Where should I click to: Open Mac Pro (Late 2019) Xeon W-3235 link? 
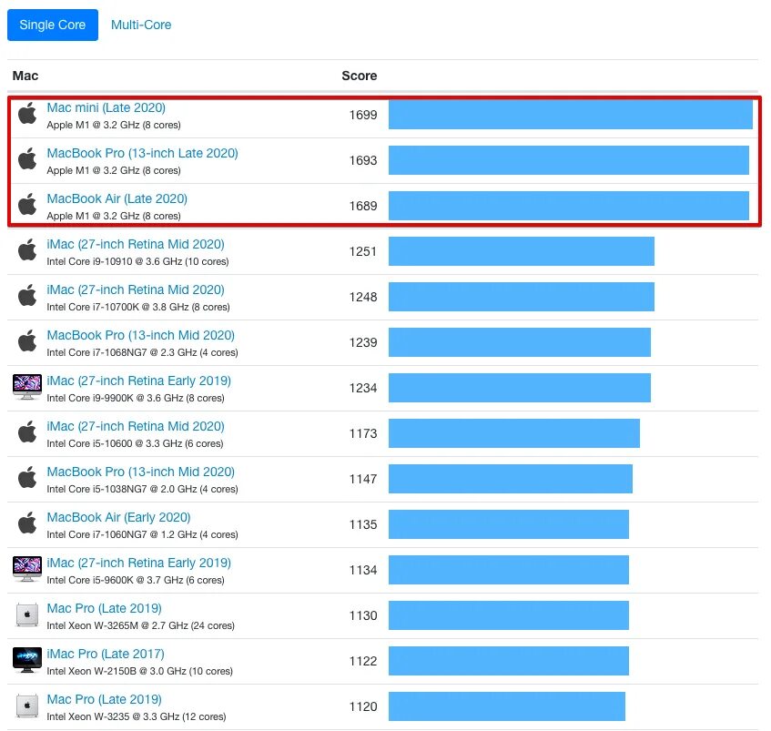105,699
